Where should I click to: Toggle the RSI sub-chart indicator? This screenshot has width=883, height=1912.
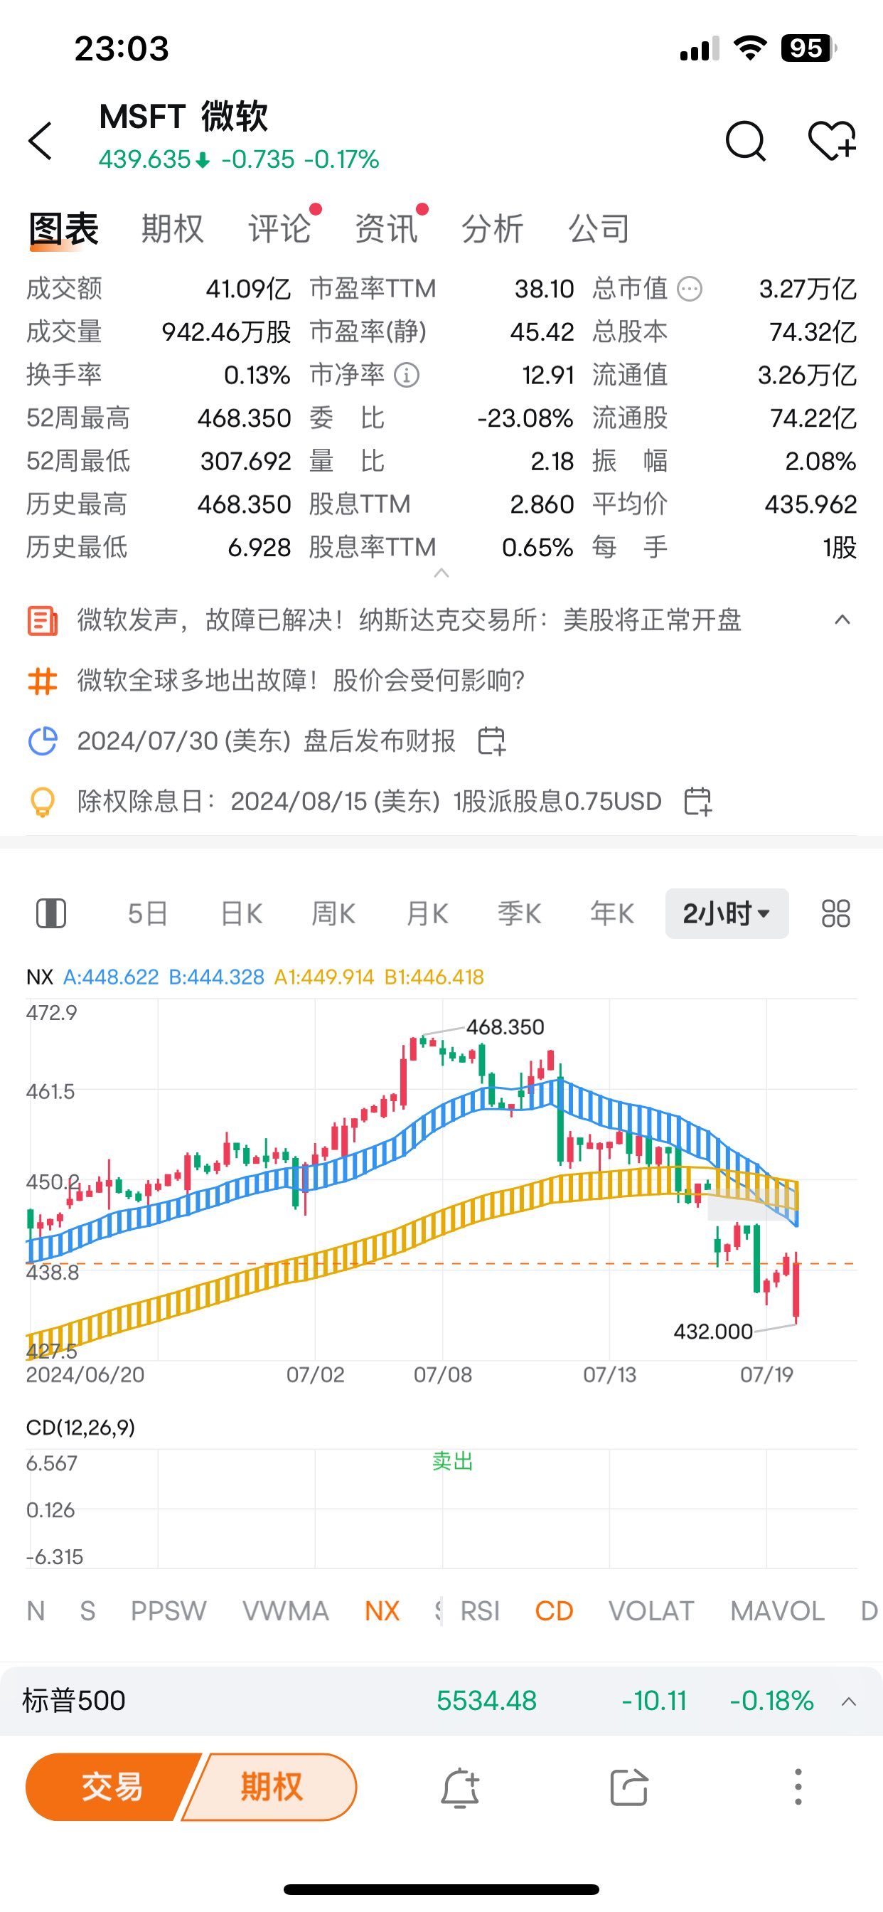[x=480, y=1610]
